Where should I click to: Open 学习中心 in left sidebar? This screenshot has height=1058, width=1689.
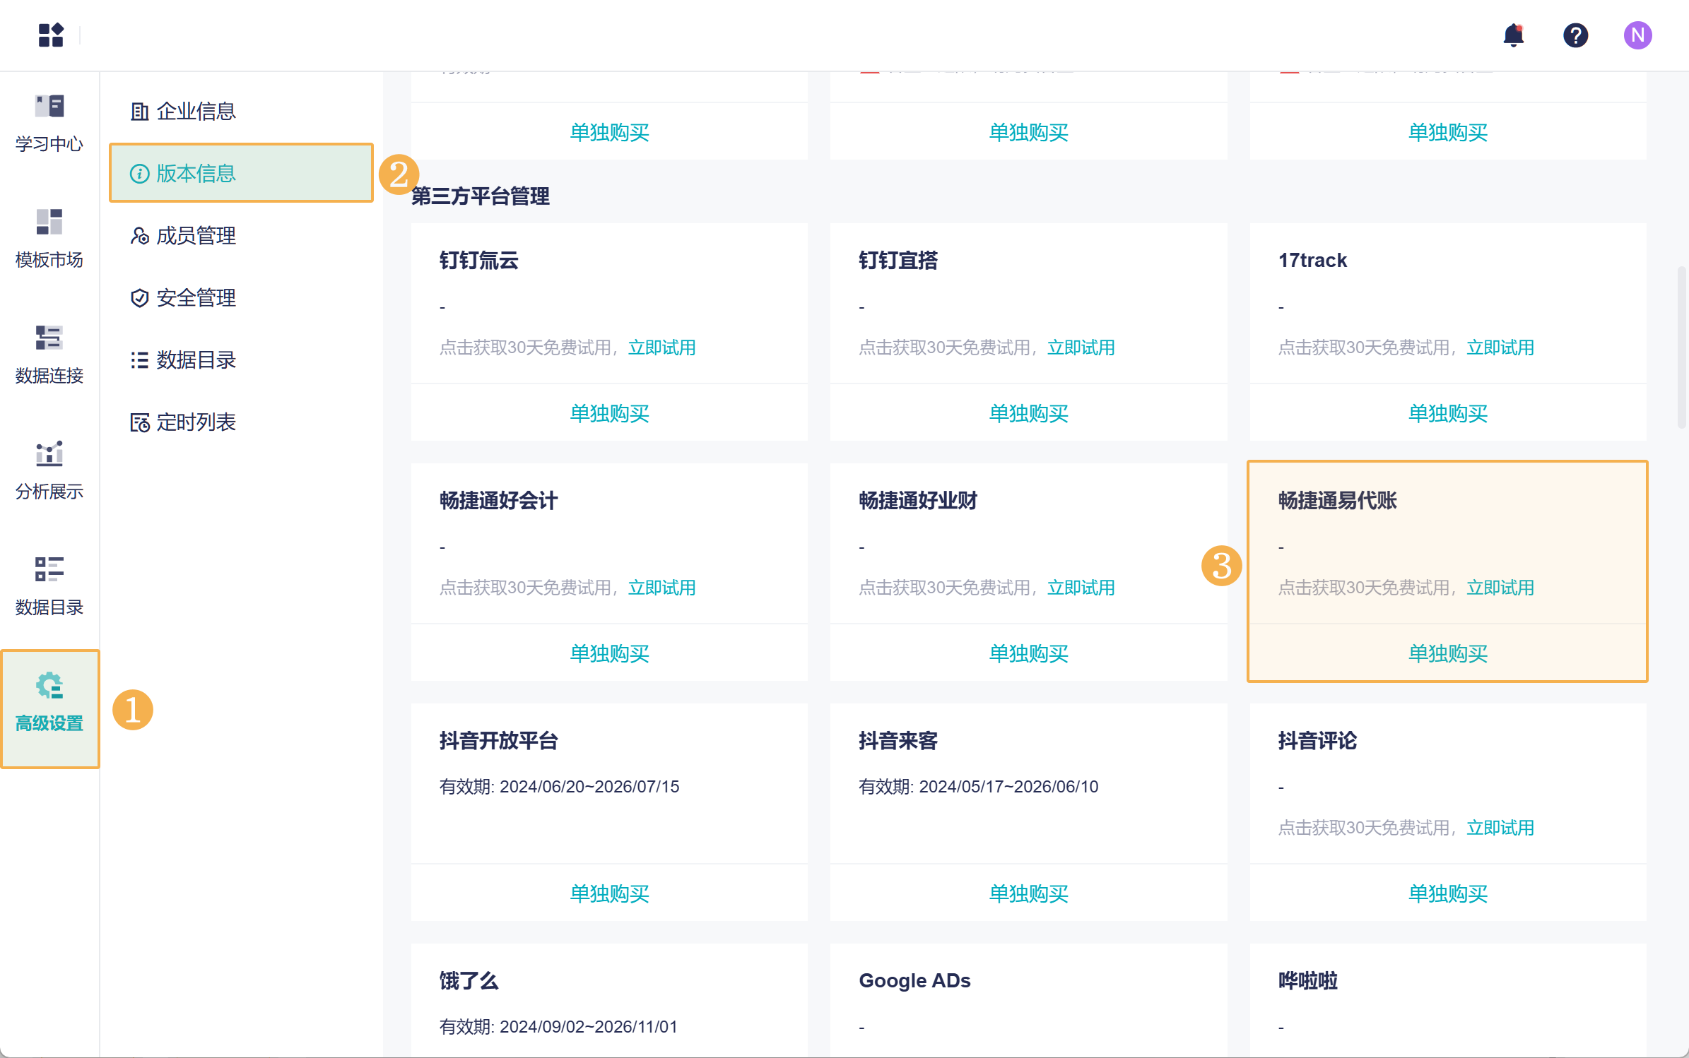49,124
